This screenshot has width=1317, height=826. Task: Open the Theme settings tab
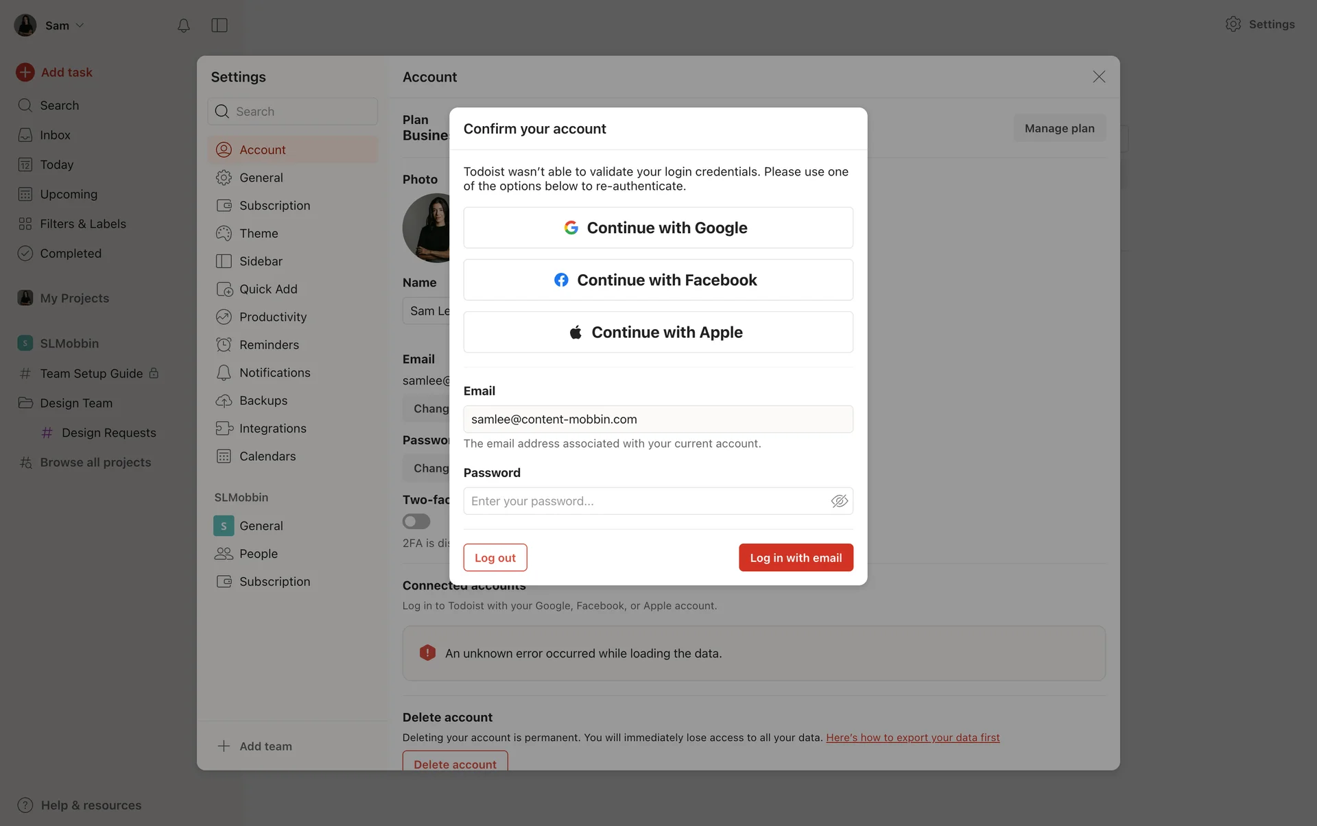click(x=259, y=233)
